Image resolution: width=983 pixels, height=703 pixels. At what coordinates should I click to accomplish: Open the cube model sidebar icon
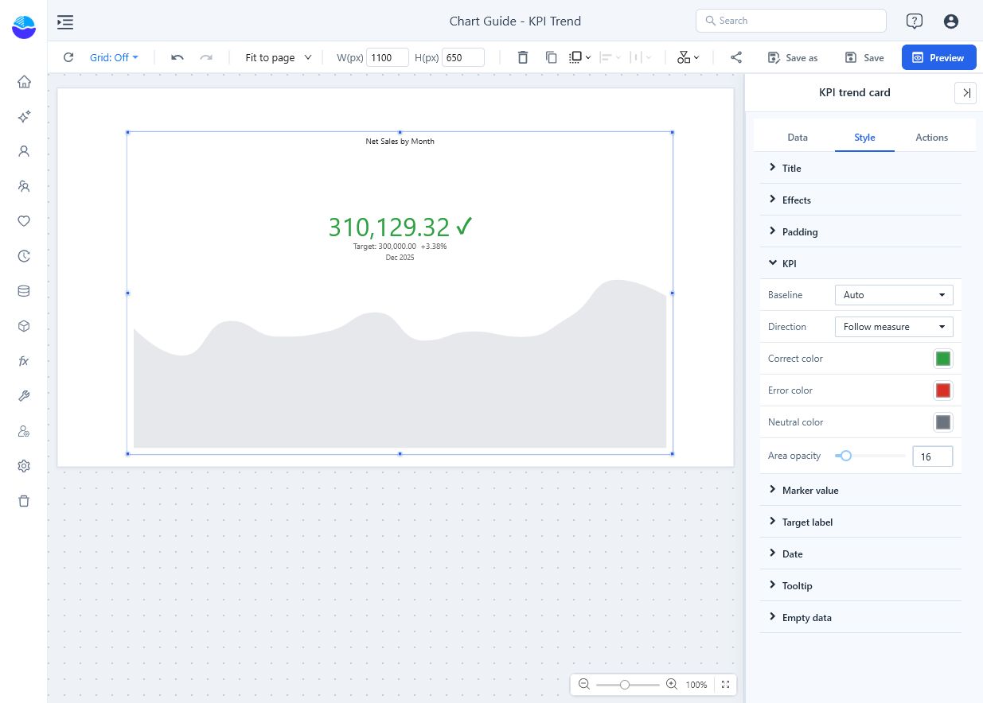coord(24,326)
